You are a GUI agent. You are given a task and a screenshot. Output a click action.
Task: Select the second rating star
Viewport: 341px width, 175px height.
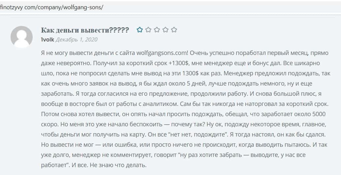coord(148,30)
